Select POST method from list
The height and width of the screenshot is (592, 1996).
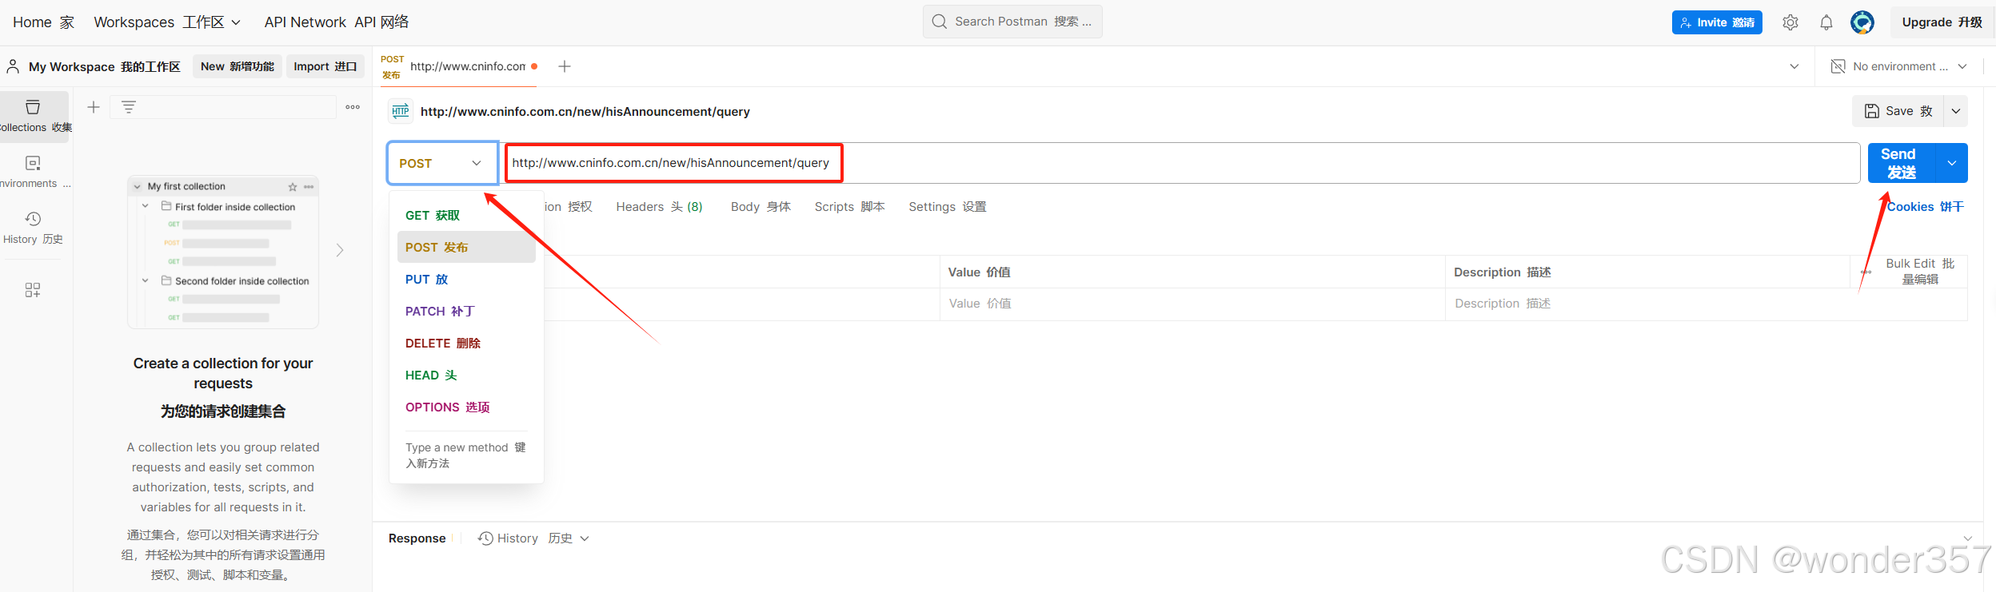(466, 248)
